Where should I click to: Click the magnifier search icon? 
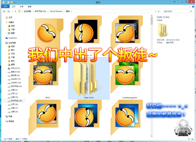pyautogui.click(x=191, y=11)
